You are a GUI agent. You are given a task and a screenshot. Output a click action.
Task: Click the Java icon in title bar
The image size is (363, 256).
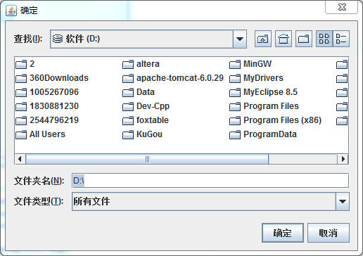point(11,11)
